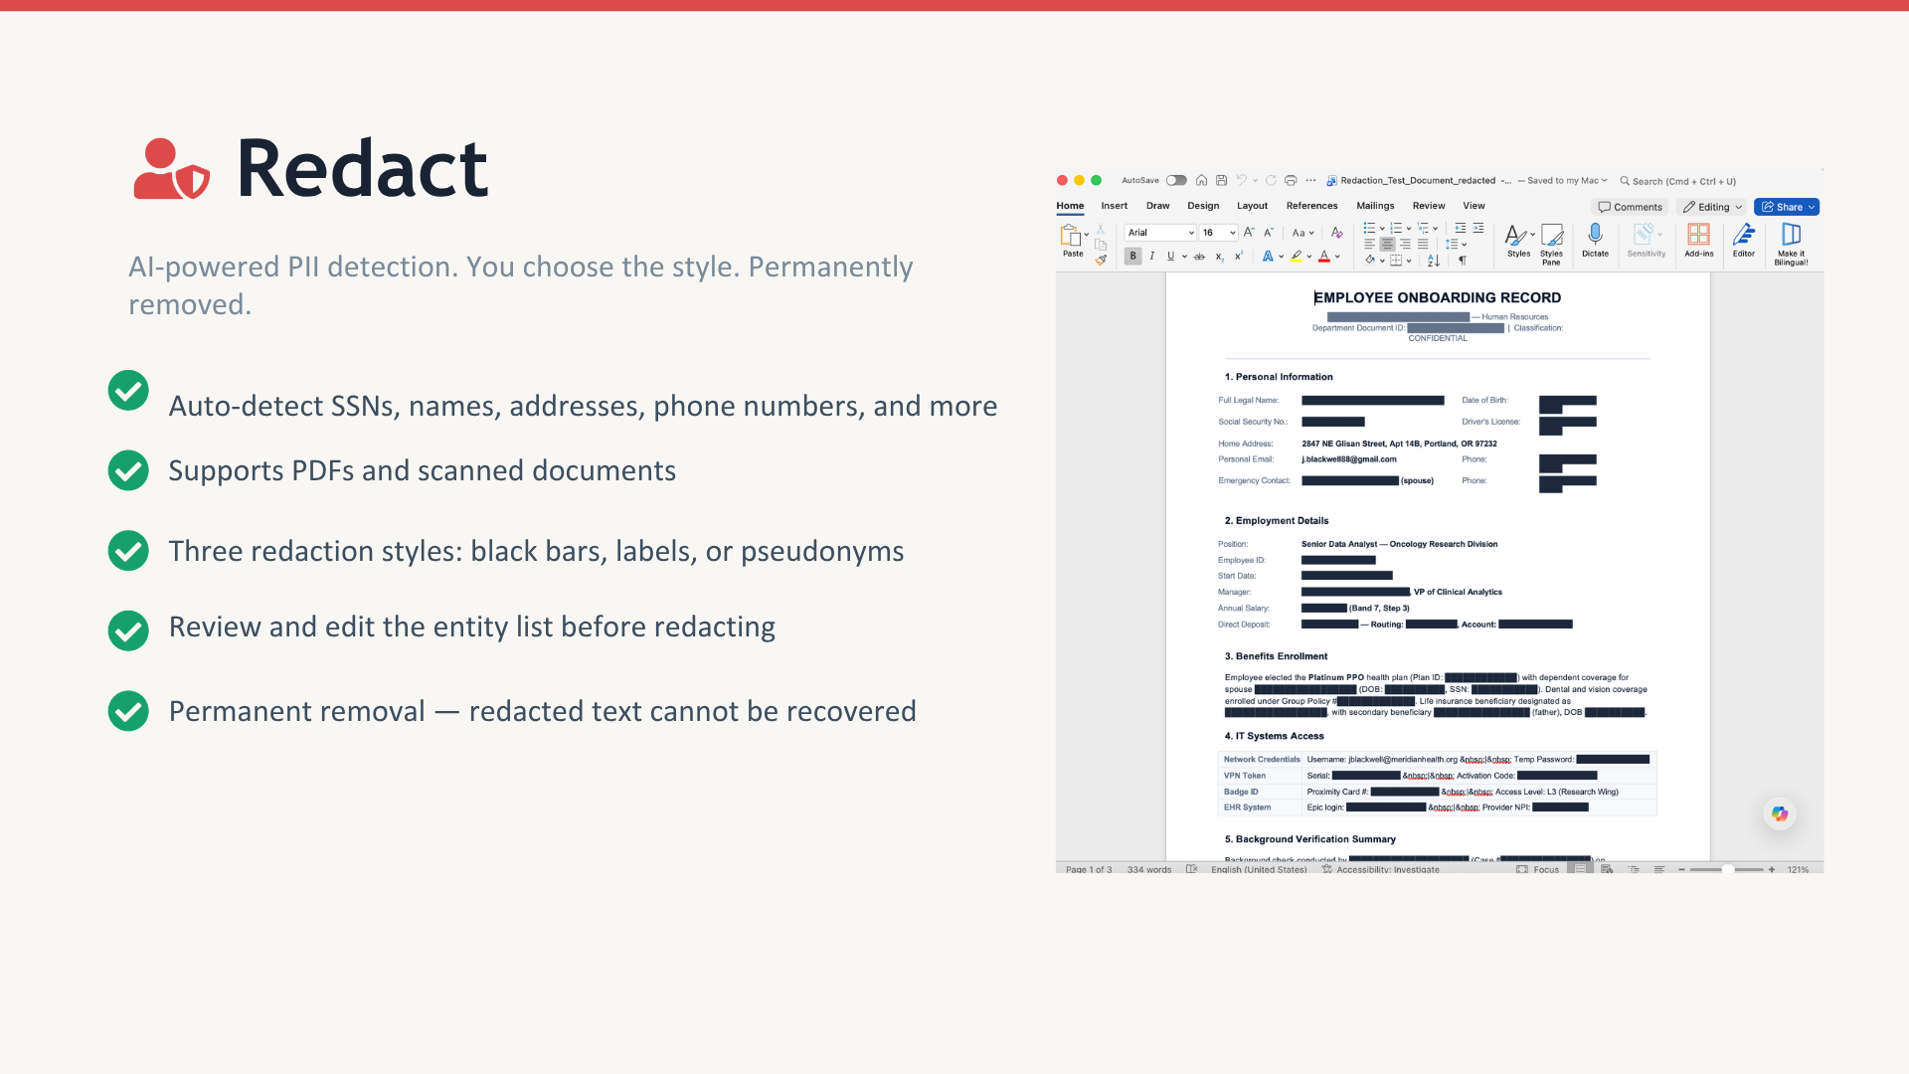Click the blue Share button
The image size is (1909, 1074).
tap(1786, 207)
